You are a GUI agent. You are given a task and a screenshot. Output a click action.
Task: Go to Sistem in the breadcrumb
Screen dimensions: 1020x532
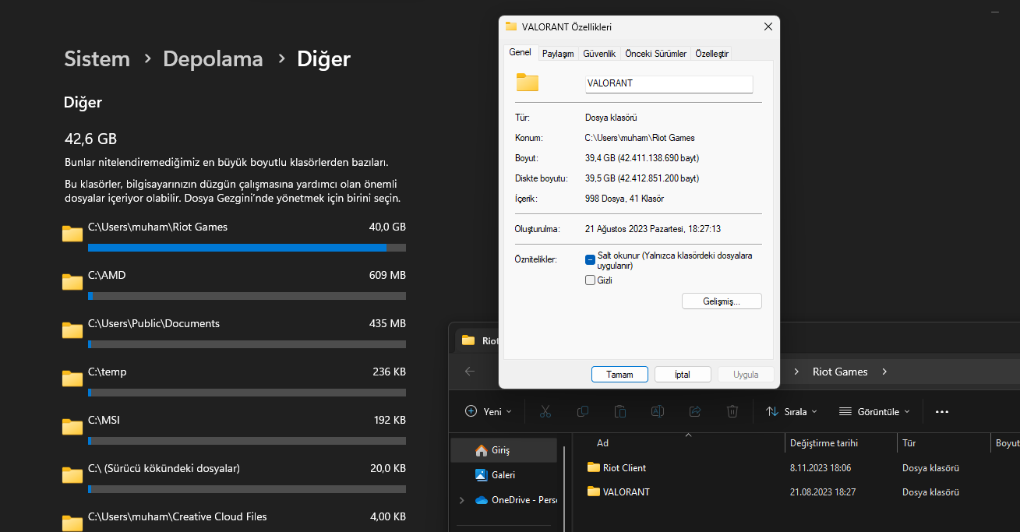click(x=97, y=58)
